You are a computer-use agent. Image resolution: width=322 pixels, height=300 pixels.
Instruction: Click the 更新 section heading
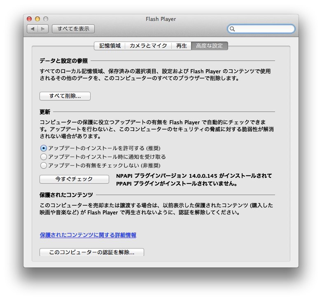point(45,112)
